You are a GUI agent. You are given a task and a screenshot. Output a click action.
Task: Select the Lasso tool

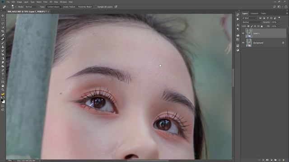3,23
